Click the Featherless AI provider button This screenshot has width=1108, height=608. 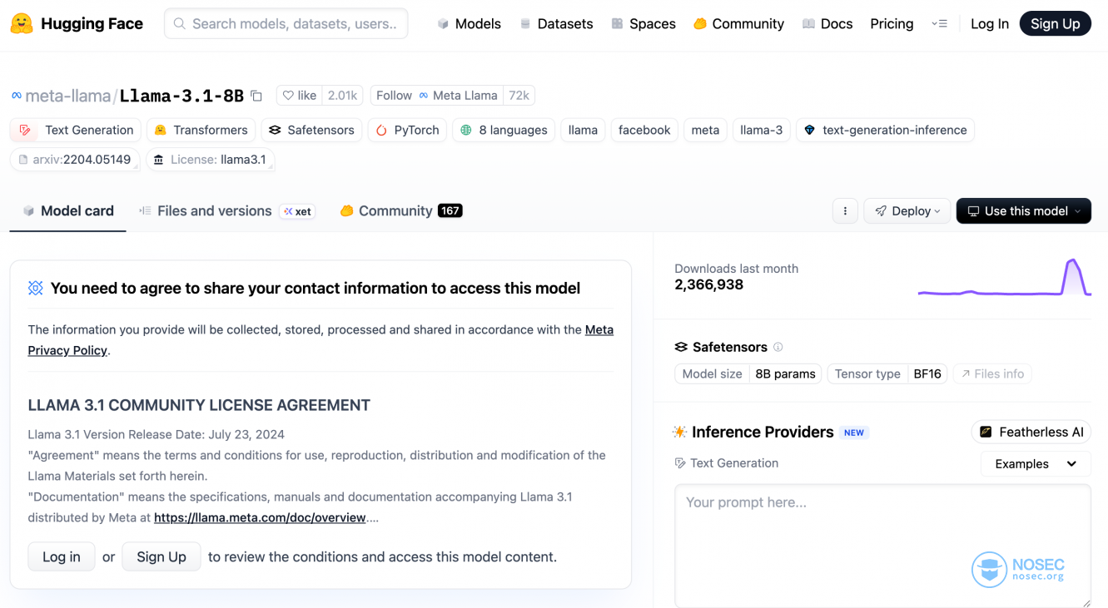[x=1031, y=432]
